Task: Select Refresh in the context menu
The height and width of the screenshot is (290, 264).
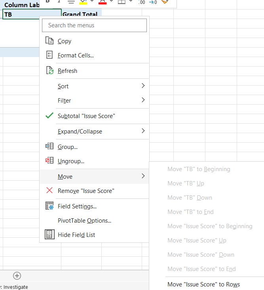Action: click(x=95, y=71)
